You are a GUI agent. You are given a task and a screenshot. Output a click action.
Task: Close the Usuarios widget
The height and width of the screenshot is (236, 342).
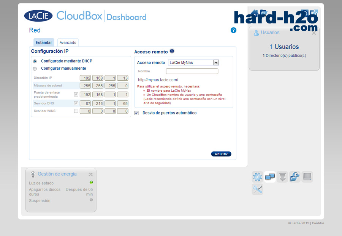coord(314,33)
